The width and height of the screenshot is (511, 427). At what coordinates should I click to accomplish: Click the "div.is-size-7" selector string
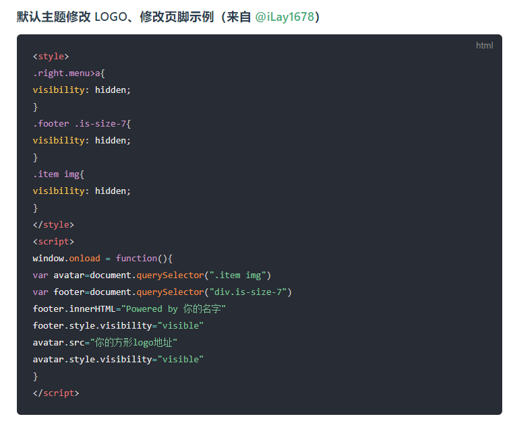249,292
